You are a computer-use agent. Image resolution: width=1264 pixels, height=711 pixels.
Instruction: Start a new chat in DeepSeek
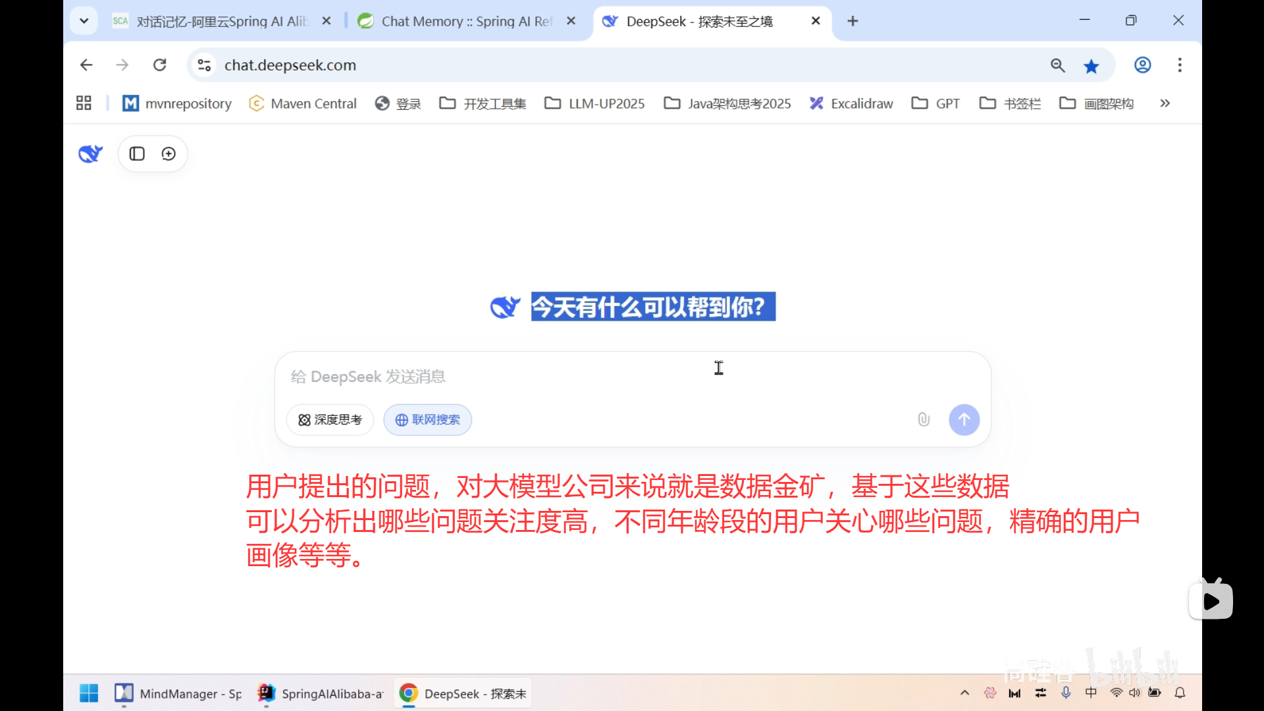(169, 153)
